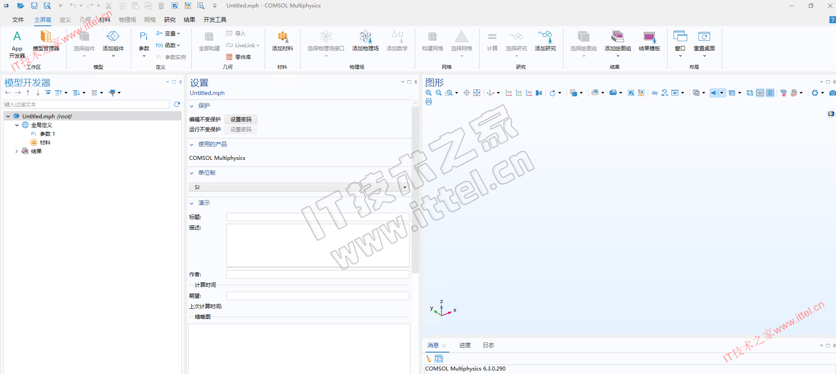Switch to the YZ view
Viewport: 836px width, 374px height.
pyautogui.click(x=519, y=93)
